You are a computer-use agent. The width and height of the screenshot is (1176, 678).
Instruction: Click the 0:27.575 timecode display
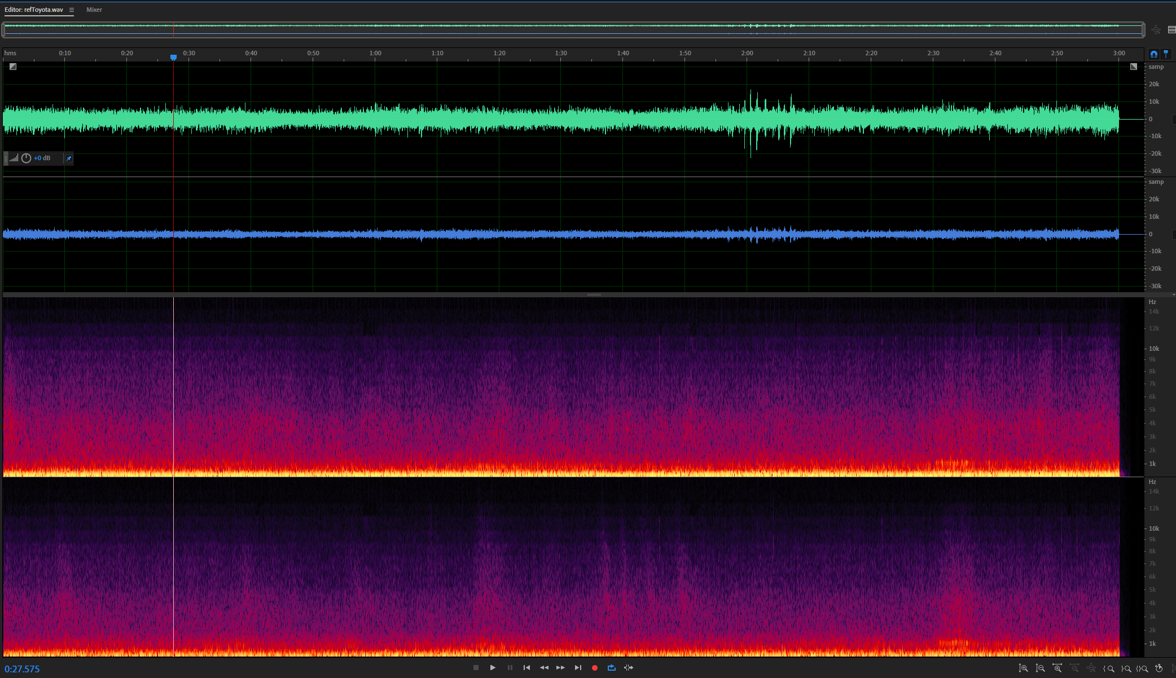click(x=23, y=669)
